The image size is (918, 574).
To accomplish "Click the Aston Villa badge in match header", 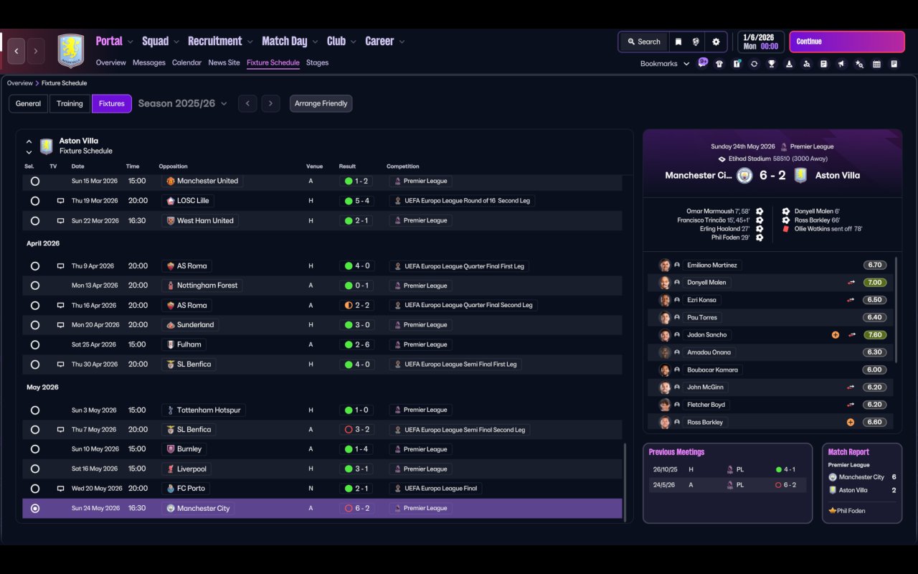I will [800, 175].
